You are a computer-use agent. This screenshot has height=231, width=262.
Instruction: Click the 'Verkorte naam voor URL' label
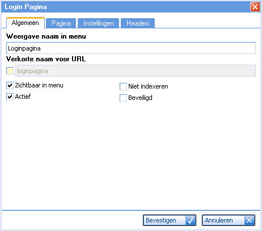(46, 59)
